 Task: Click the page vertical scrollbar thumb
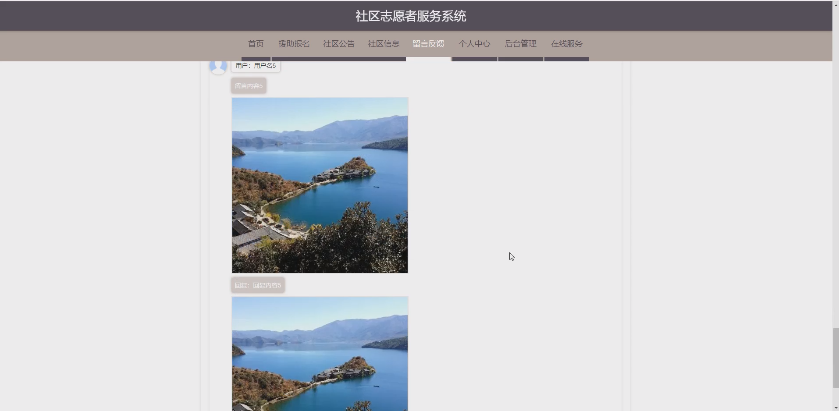(835, 358)
